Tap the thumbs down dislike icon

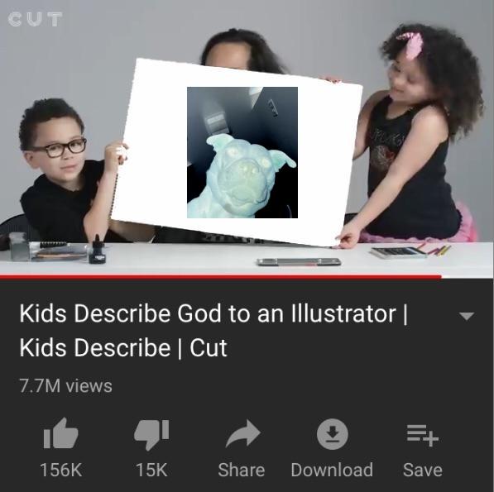[151, 434]
